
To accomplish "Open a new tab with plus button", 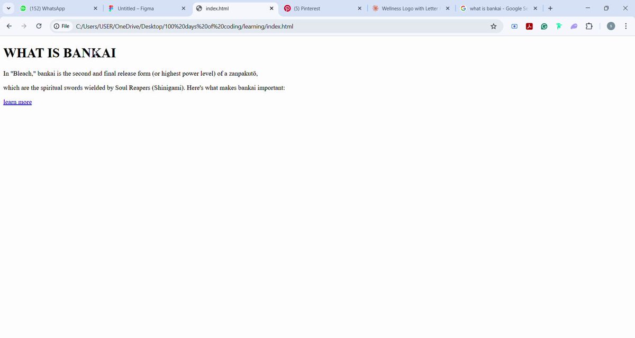I will pyautogui.click(x=550, y=8).
